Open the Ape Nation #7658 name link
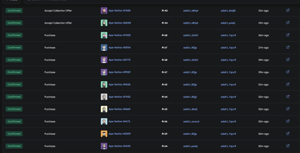Image resolution: width=300 pixels, height=153 pixels. 119,11
